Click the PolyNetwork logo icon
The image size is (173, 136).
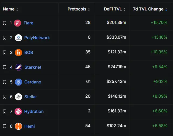coord(18,38)
